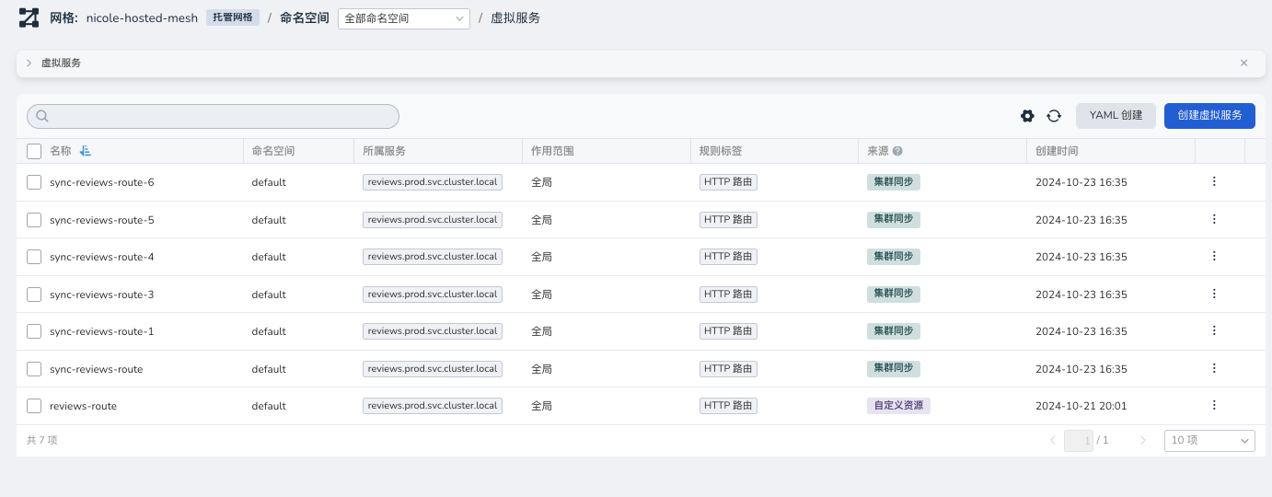Screen dimensions: 1272x497
Task: Focus the virtual service search box
Action: click(x=214, y=116)
